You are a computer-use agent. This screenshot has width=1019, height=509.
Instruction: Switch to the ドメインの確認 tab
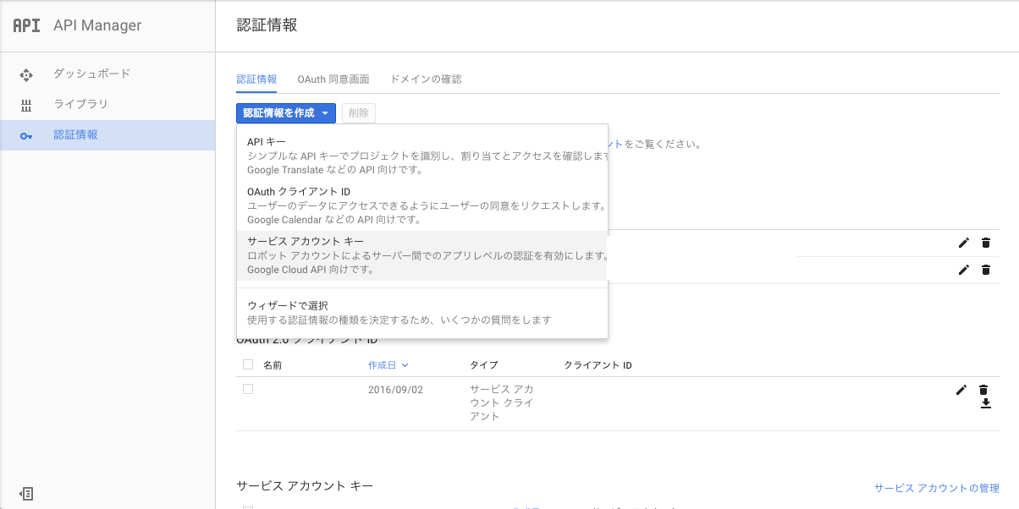(425, 79)
